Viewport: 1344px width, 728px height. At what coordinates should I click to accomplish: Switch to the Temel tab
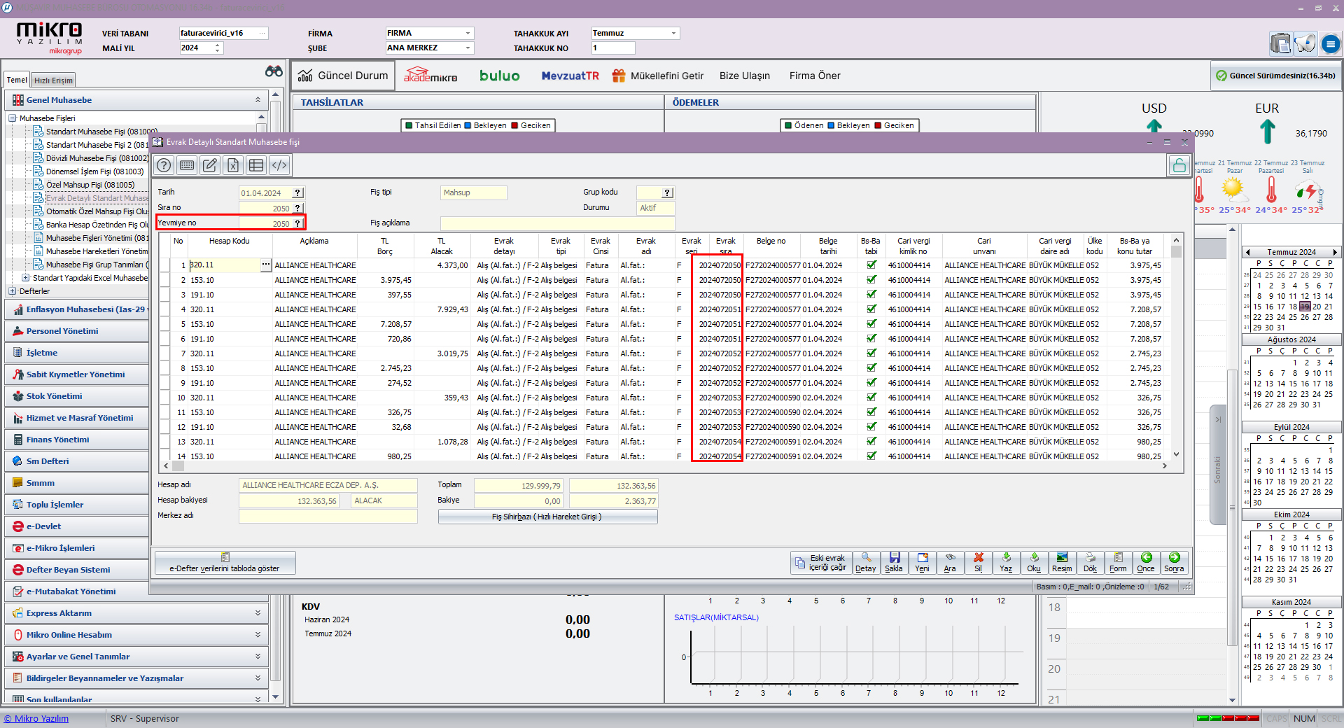pyautogui.click(x=17, y=80)
